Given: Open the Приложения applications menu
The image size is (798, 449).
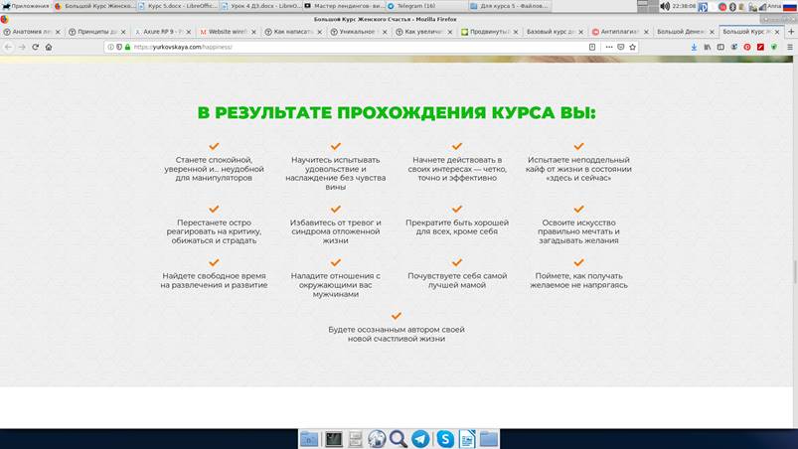Looking at the screenshot, I should 26,6.
